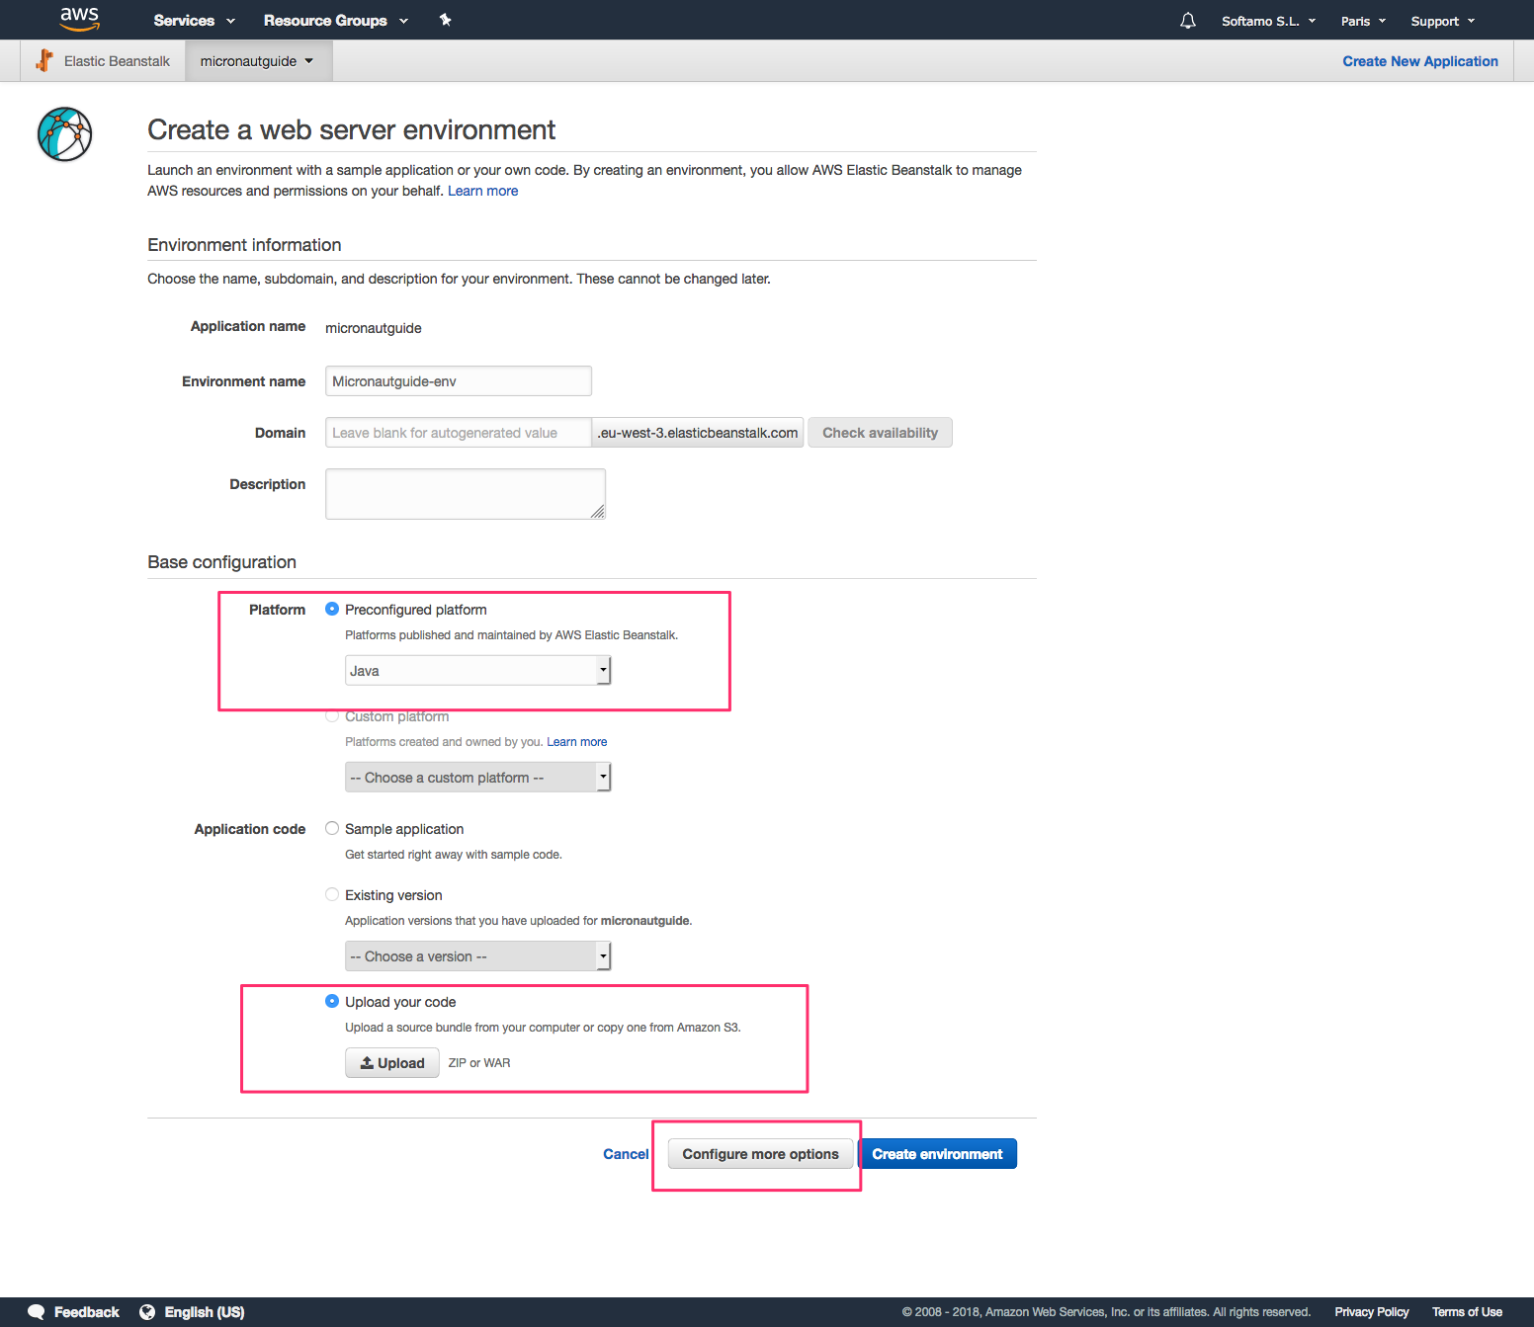Click the Upload button for source bundle

[392, 1063]
